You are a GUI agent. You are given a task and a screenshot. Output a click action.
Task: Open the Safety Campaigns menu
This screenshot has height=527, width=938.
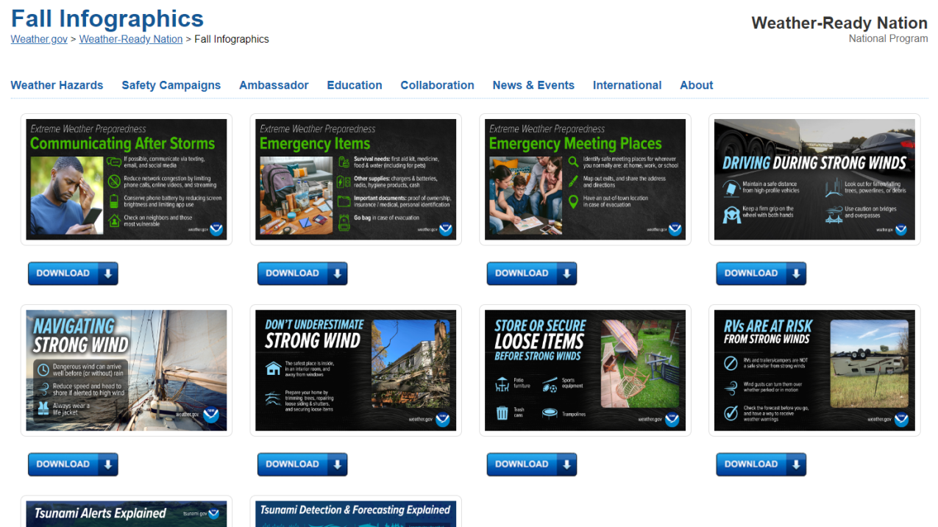coord(171,85)
